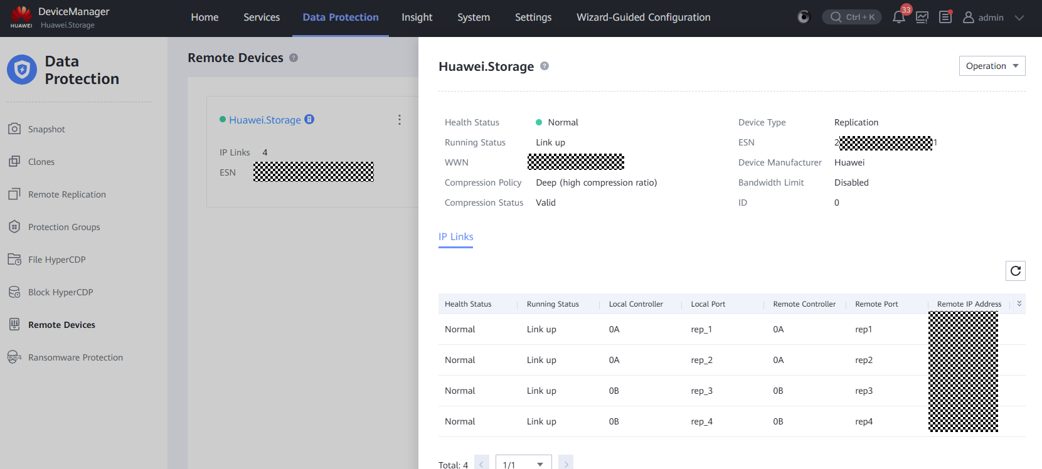This screenshot has height=469, width=1042.
Task: Click the rep3 remote port cell
Action: pyautogui.click(x=864, y=391)
